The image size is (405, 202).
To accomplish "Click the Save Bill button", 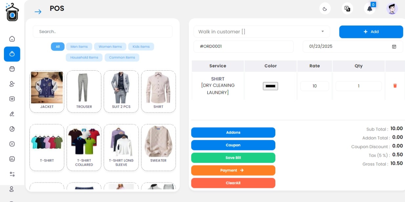I will pyautogui.click(x=233, y=158).
